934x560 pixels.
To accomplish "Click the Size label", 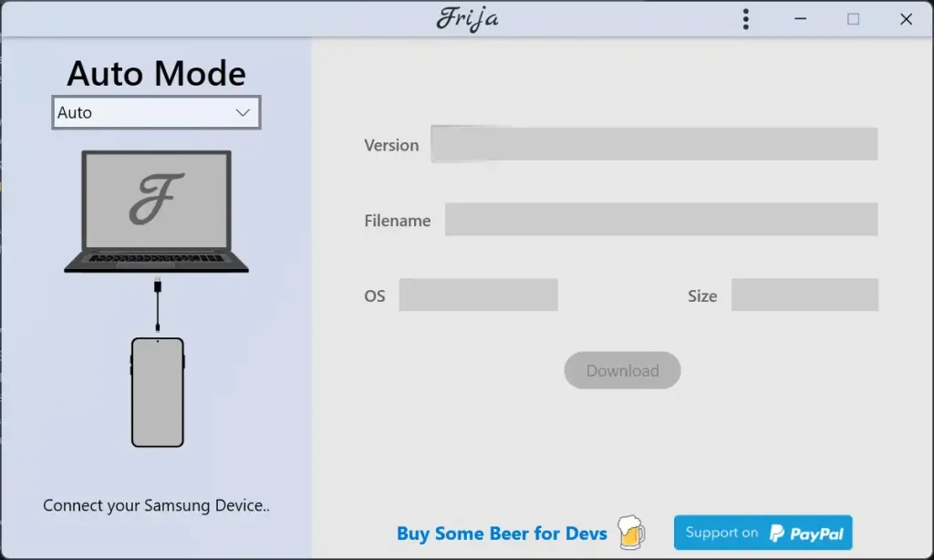I will pyautogui.click(x=702, y=296).
